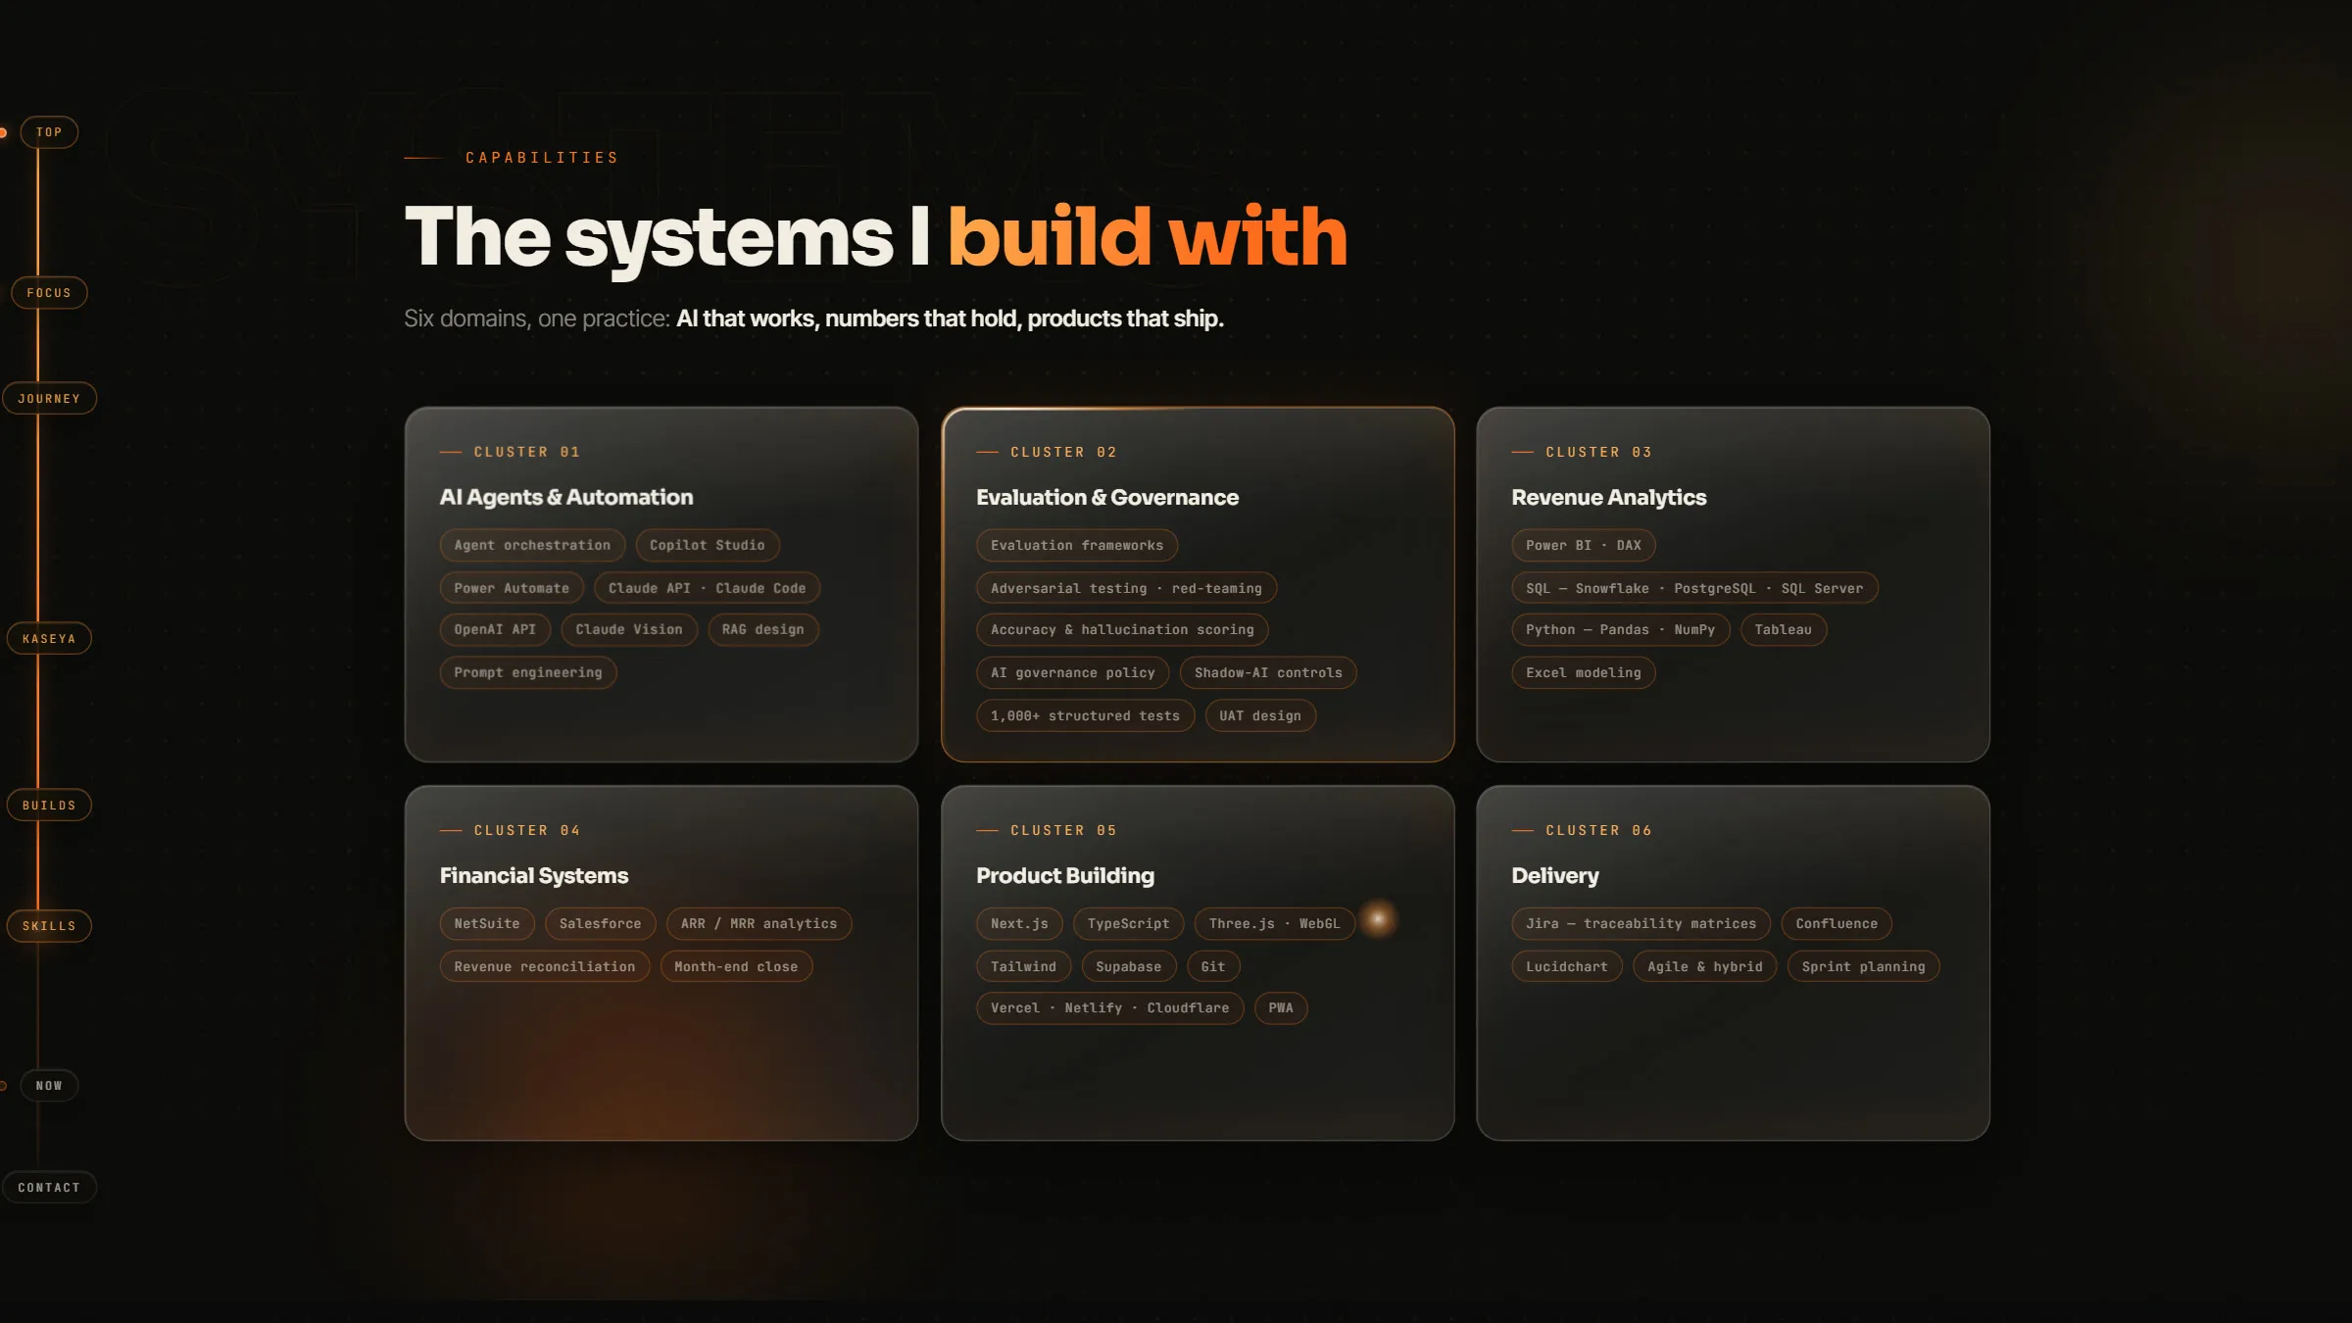
Task: Click the Excel modeling tag
Action: point(1584,673)
